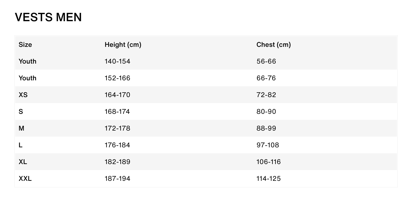Select the XXL size label
Image resolution: width=419 pixels, height=202 pixels.
[25, 178]
